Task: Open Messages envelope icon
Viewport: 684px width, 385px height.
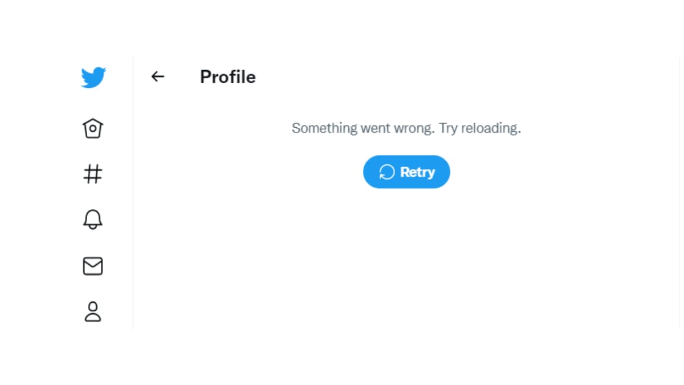Action: click(93, 266)
